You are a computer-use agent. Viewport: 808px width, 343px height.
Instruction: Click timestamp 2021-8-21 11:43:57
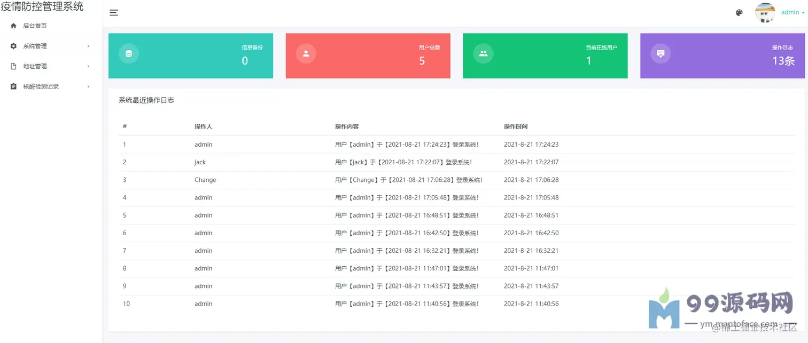coord(531,286)
